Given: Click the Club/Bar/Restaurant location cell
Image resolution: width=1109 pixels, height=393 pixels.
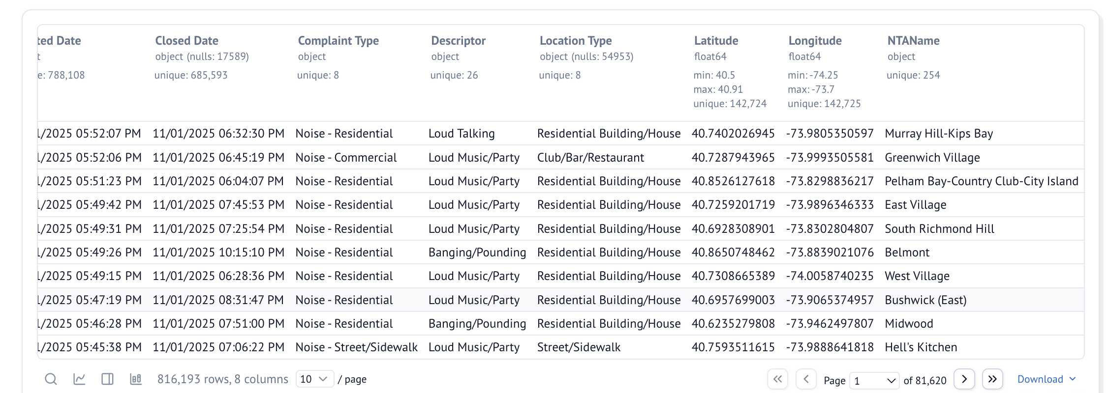Looking at the screenshot, I should (590, 158).
